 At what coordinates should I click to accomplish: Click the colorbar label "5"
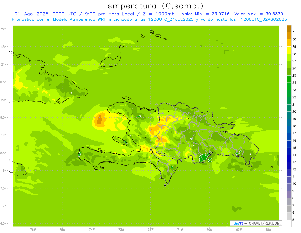293,220
